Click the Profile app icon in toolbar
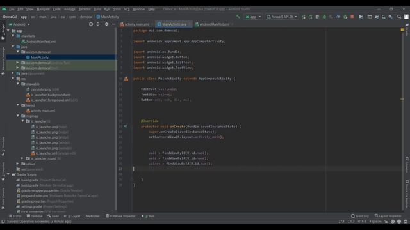Screen dimensions: 410x230 (x=338, y=17)
